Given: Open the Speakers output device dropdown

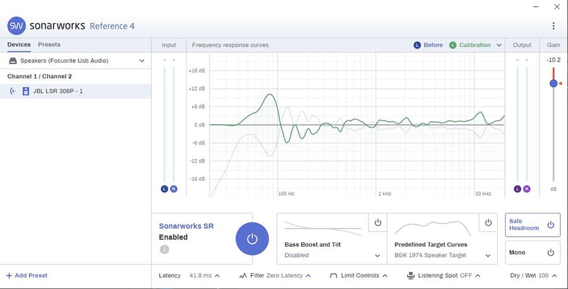Looking at the screenshot, I should (x=76, y=60).
